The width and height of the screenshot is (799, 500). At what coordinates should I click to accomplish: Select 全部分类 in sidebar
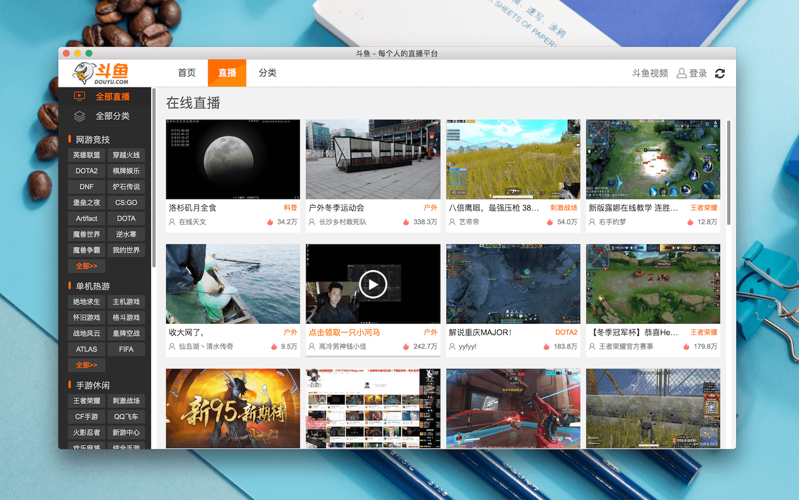coord(105,116)
